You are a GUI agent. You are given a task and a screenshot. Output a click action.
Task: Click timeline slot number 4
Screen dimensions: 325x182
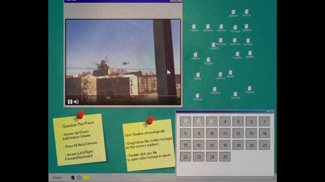(225, 121)
